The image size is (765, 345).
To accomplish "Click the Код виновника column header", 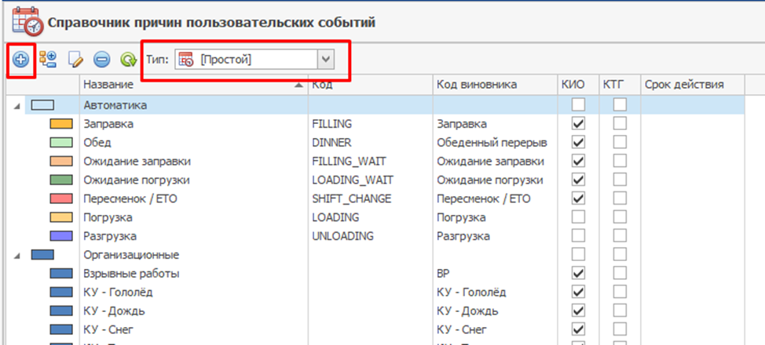I will click(x=492, y=84).
